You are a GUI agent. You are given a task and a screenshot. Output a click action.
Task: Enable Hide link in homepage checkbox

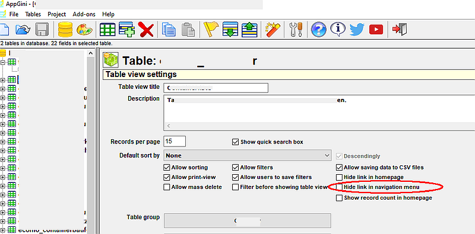(339, 177)
